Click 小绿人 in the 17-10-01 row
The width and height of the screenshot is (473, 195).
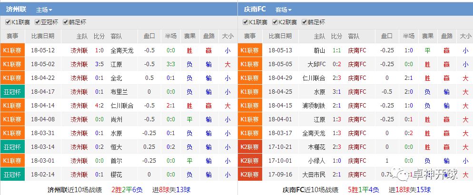click(317, 161)
